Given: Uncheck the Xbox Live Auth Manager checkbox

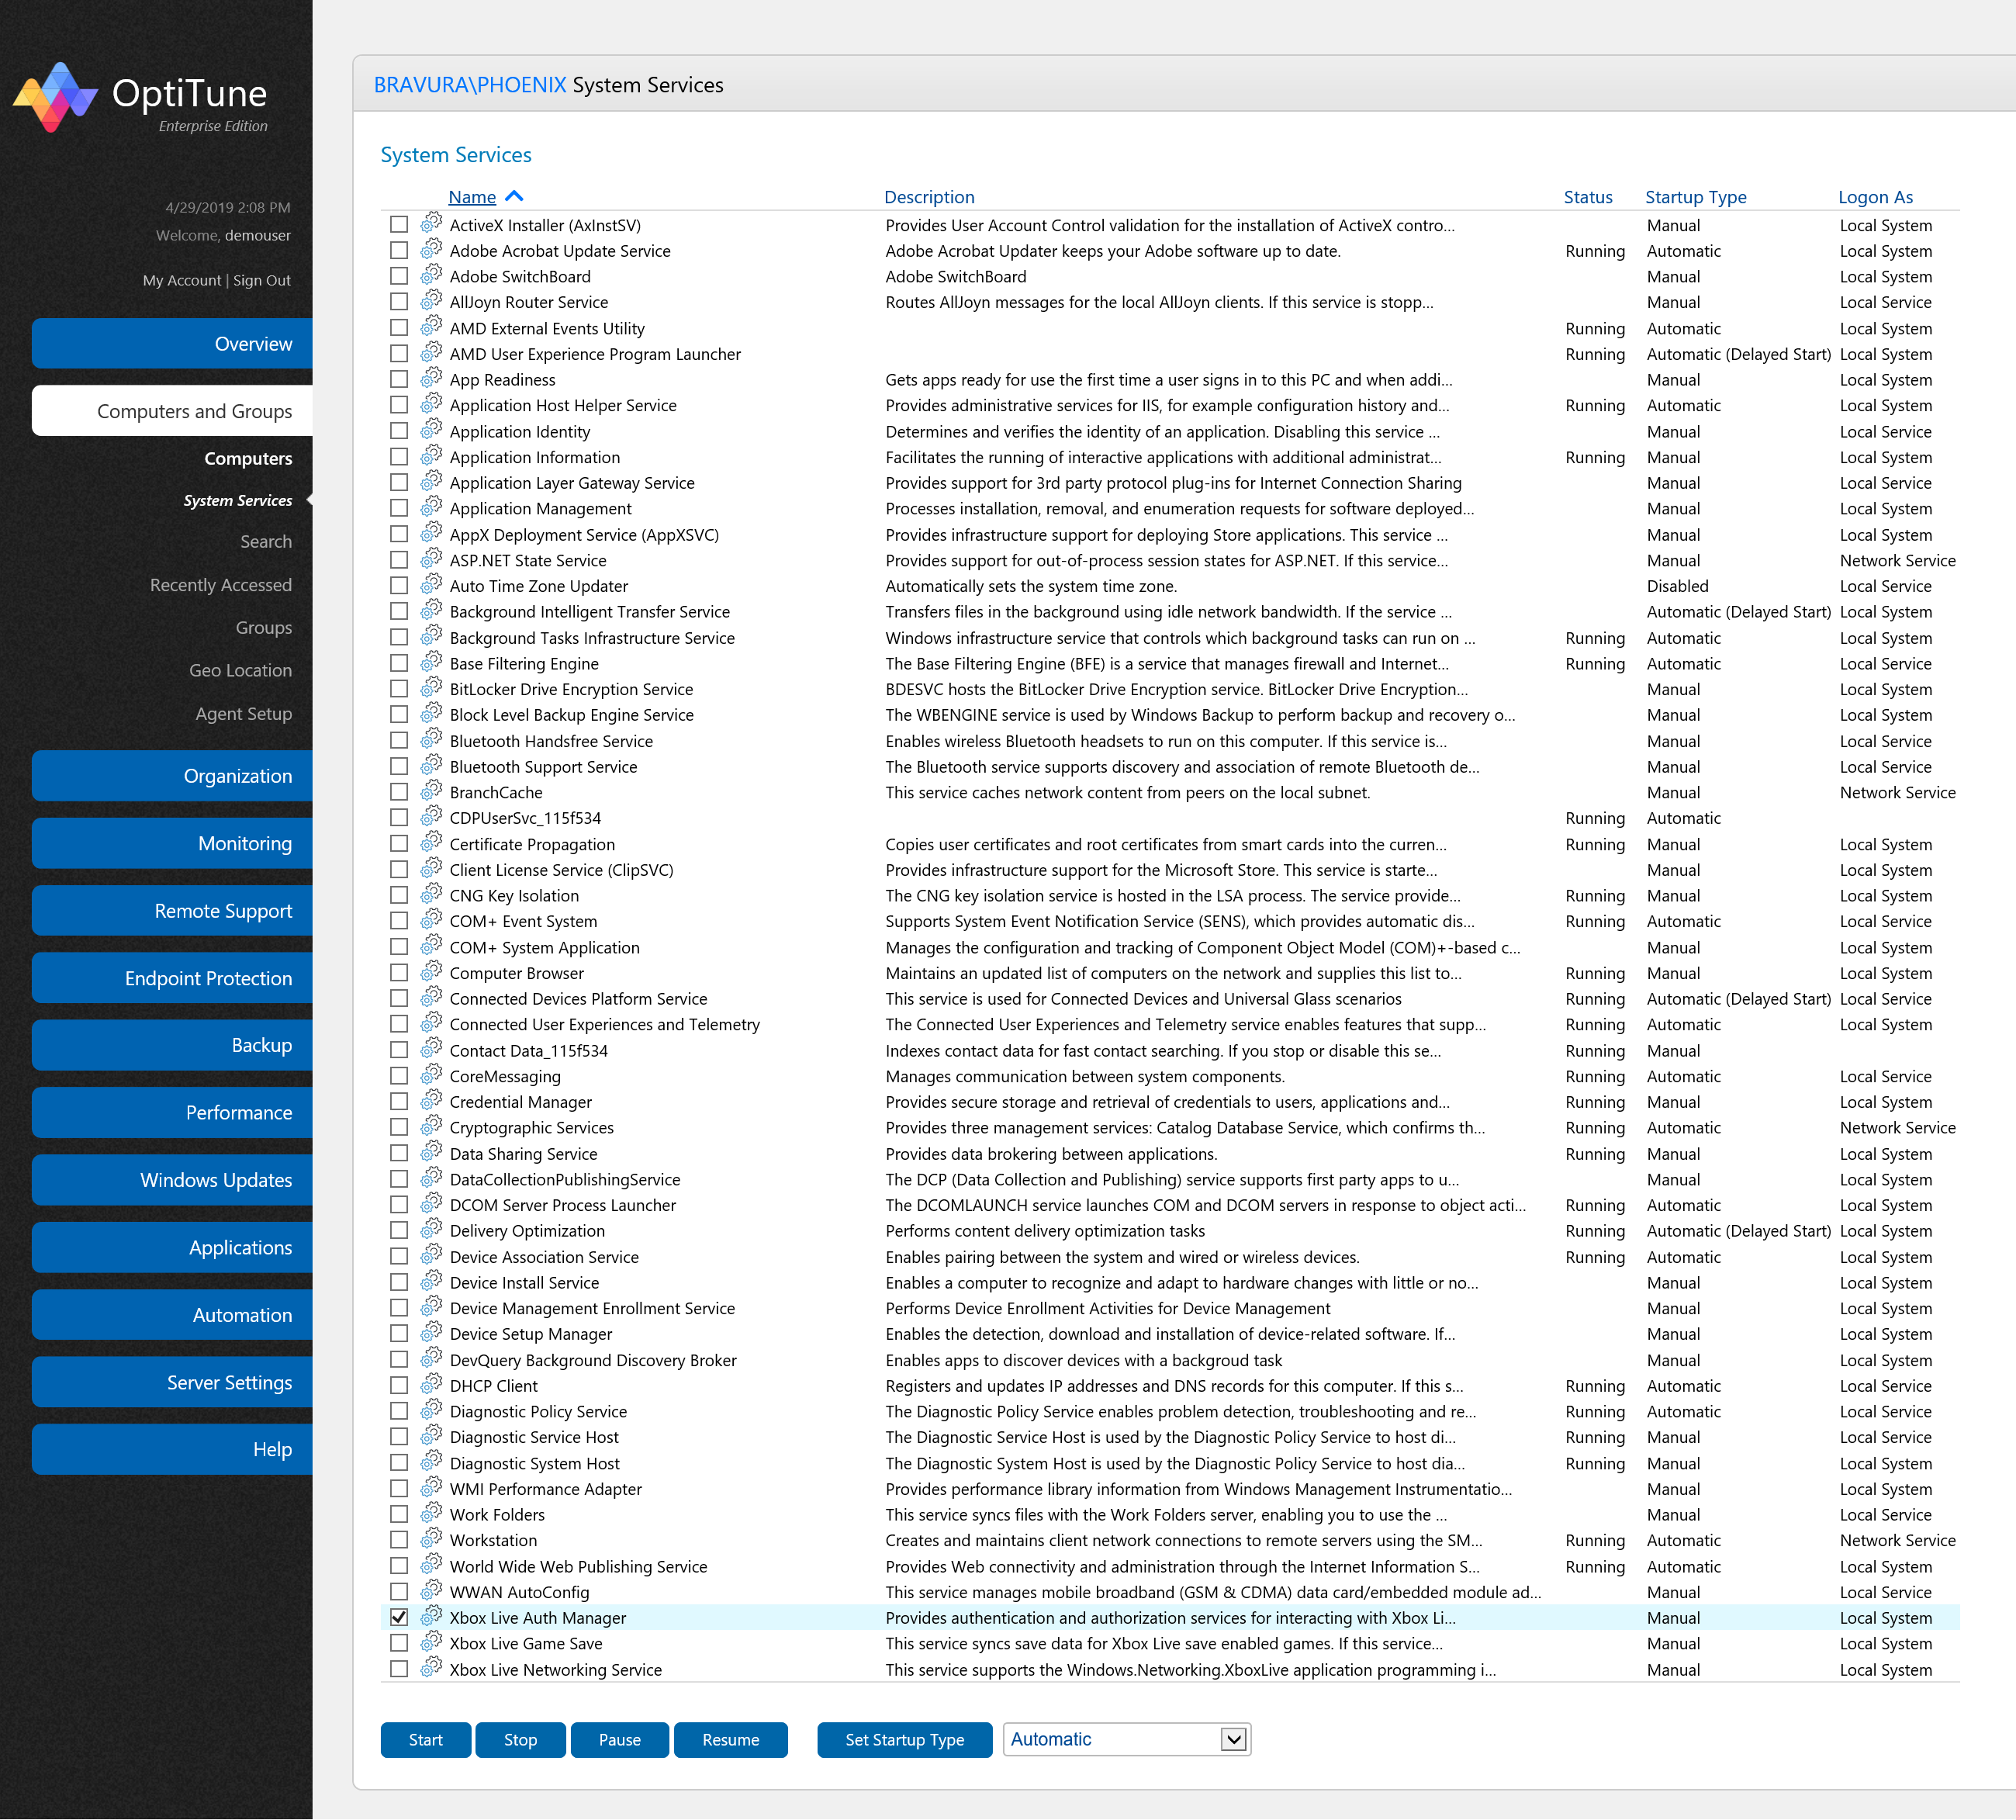Looking at the screenshot, I should [399, 1617].
